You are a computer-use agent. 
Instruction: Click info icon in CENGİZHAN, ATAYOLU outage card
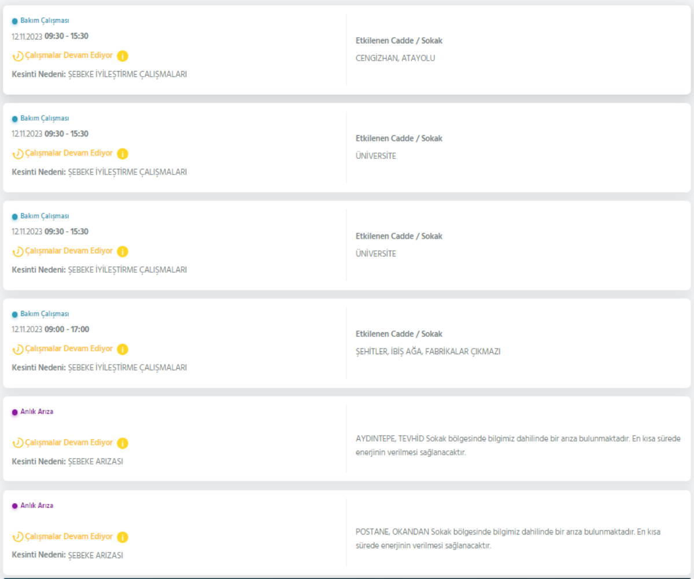(x=123, y=56)
